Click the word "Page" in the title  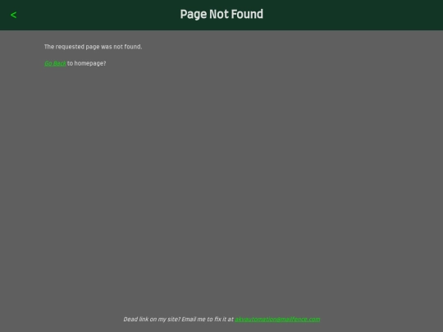point(194,15)
